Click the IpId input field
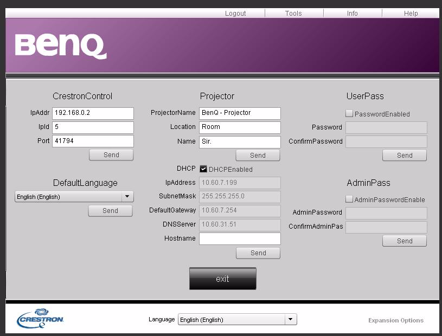 pos(93,127)
